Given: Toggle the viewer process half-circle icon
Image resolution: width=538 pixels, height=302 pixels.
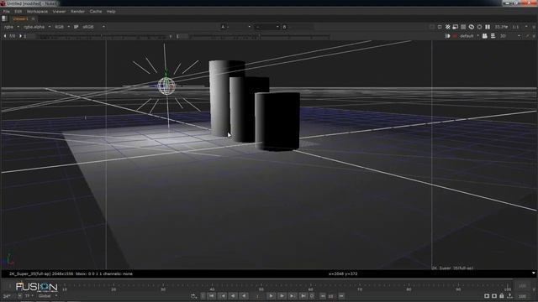Looking at the screenshot, I should 447,36.
